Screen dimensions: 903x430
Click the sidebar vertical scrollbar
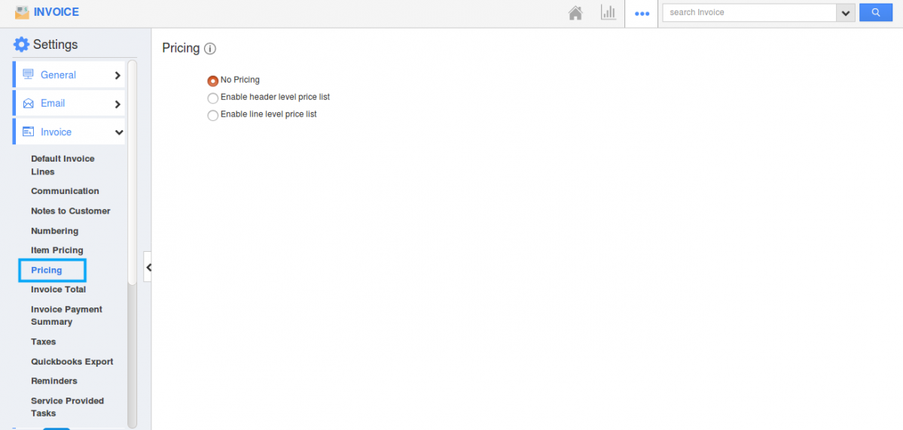pos(132,172)
